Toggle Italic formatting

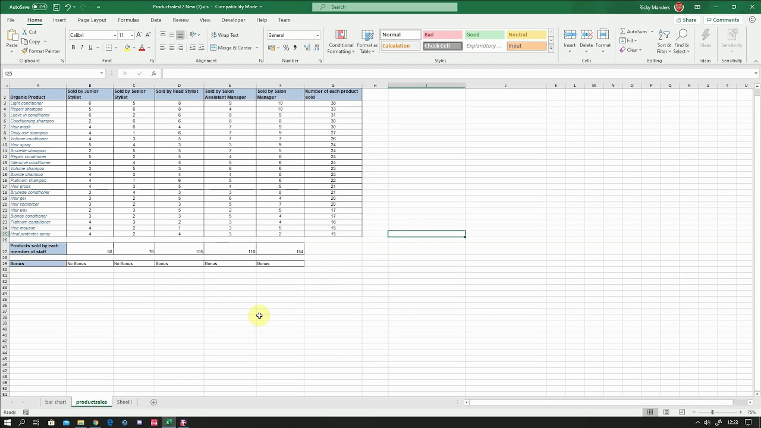[82, 48]
